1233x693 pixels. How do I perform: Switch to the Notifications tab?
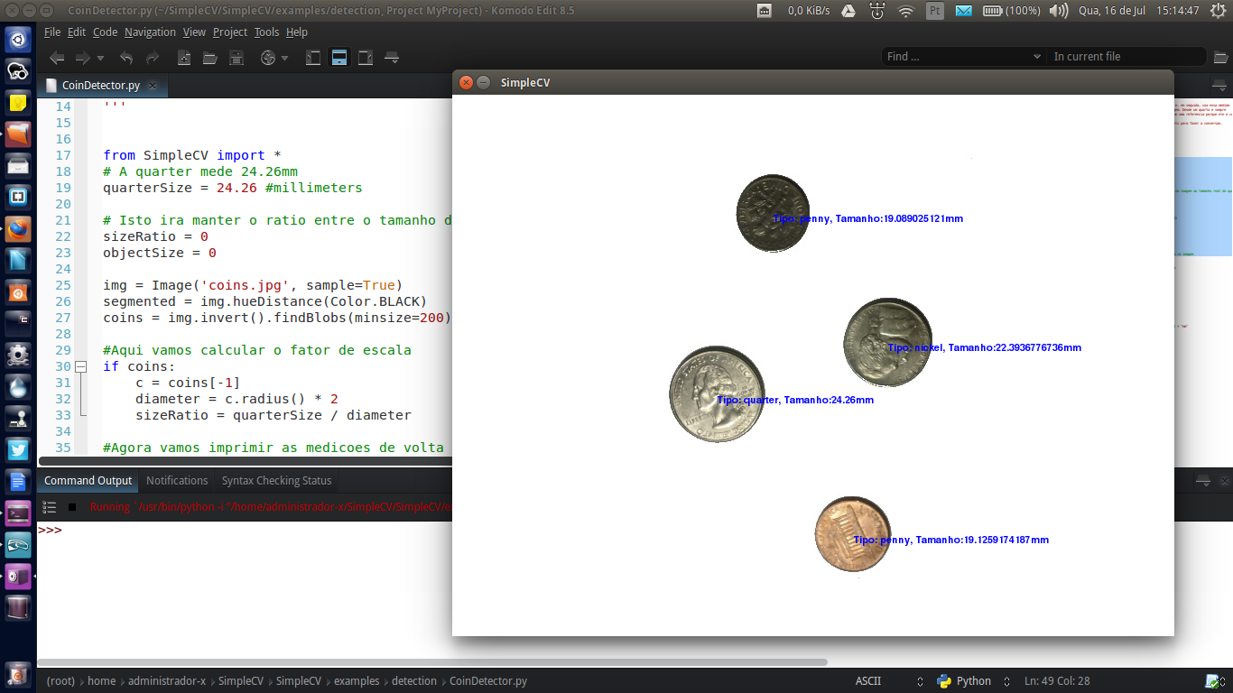pos(177,480)
